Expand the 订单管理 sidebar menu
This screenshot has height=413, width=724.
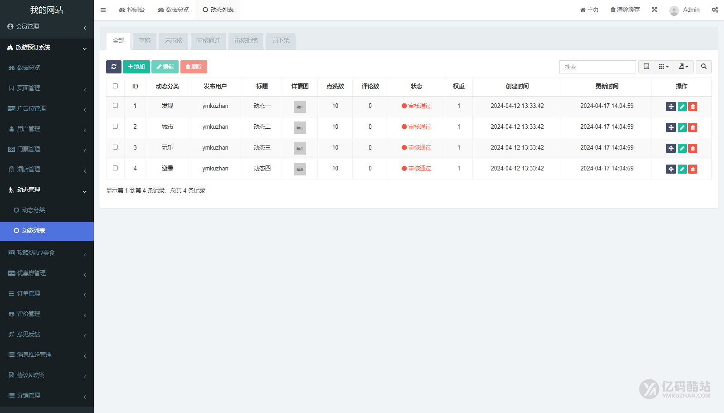pyautogui.click(x=47, y=293)
